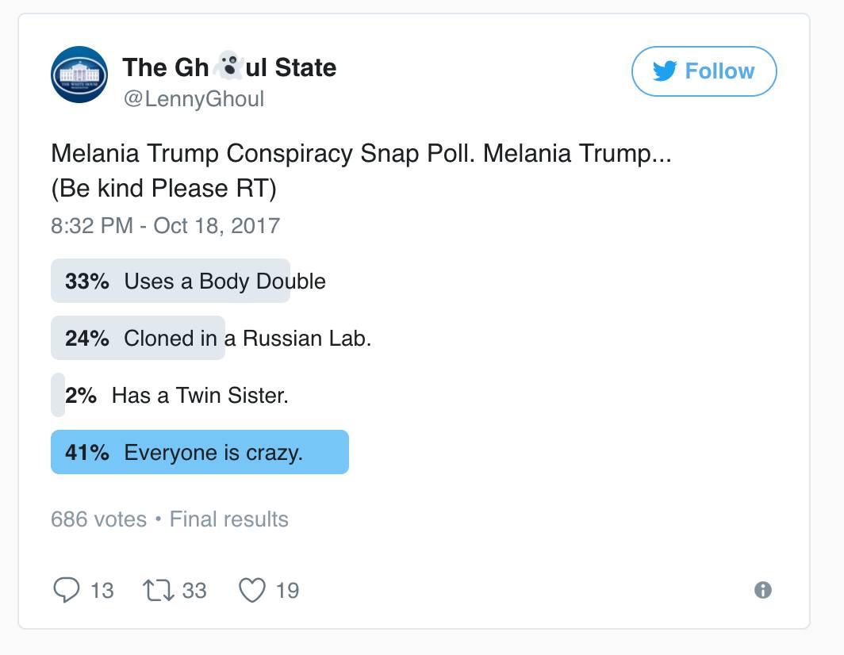Click the reply speech bubble icon
Screen dimensions: 844x655
tap(66, 590)
